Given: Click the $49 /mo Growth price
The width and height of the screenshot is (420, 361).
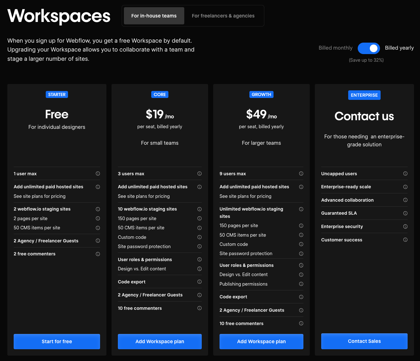Looking at the screenshot, I should (x=261, y=114).
